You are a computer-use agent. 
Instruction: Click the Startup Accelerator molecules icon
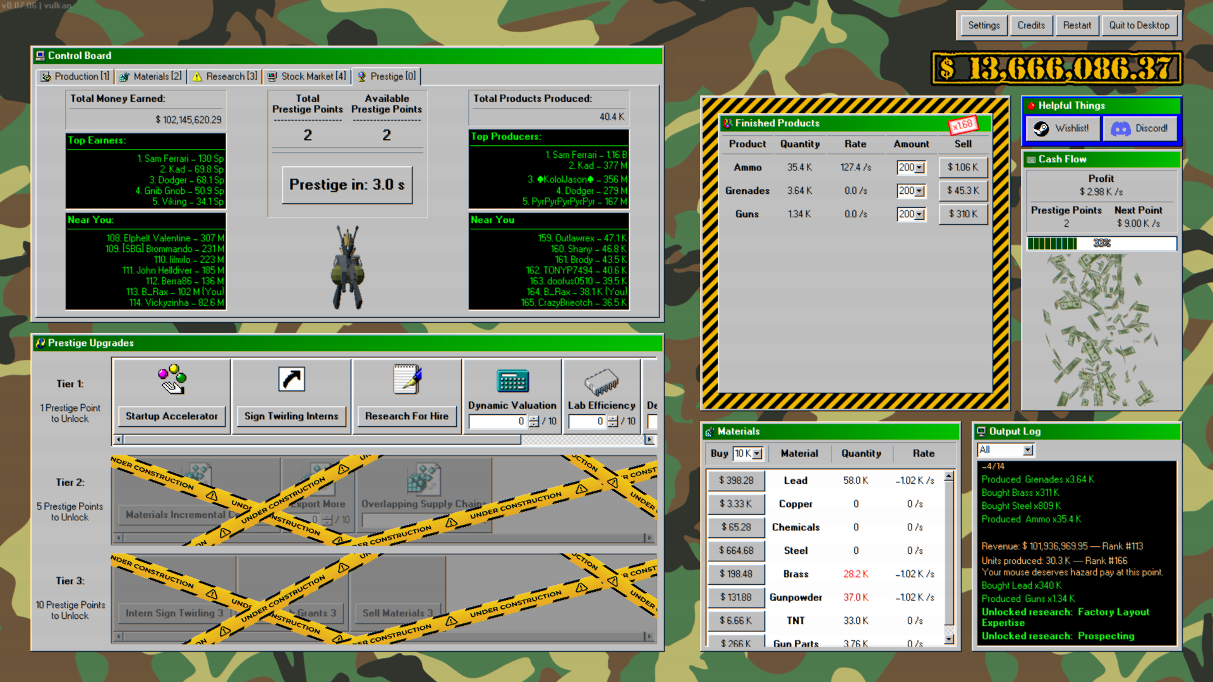tap(172, 380)
